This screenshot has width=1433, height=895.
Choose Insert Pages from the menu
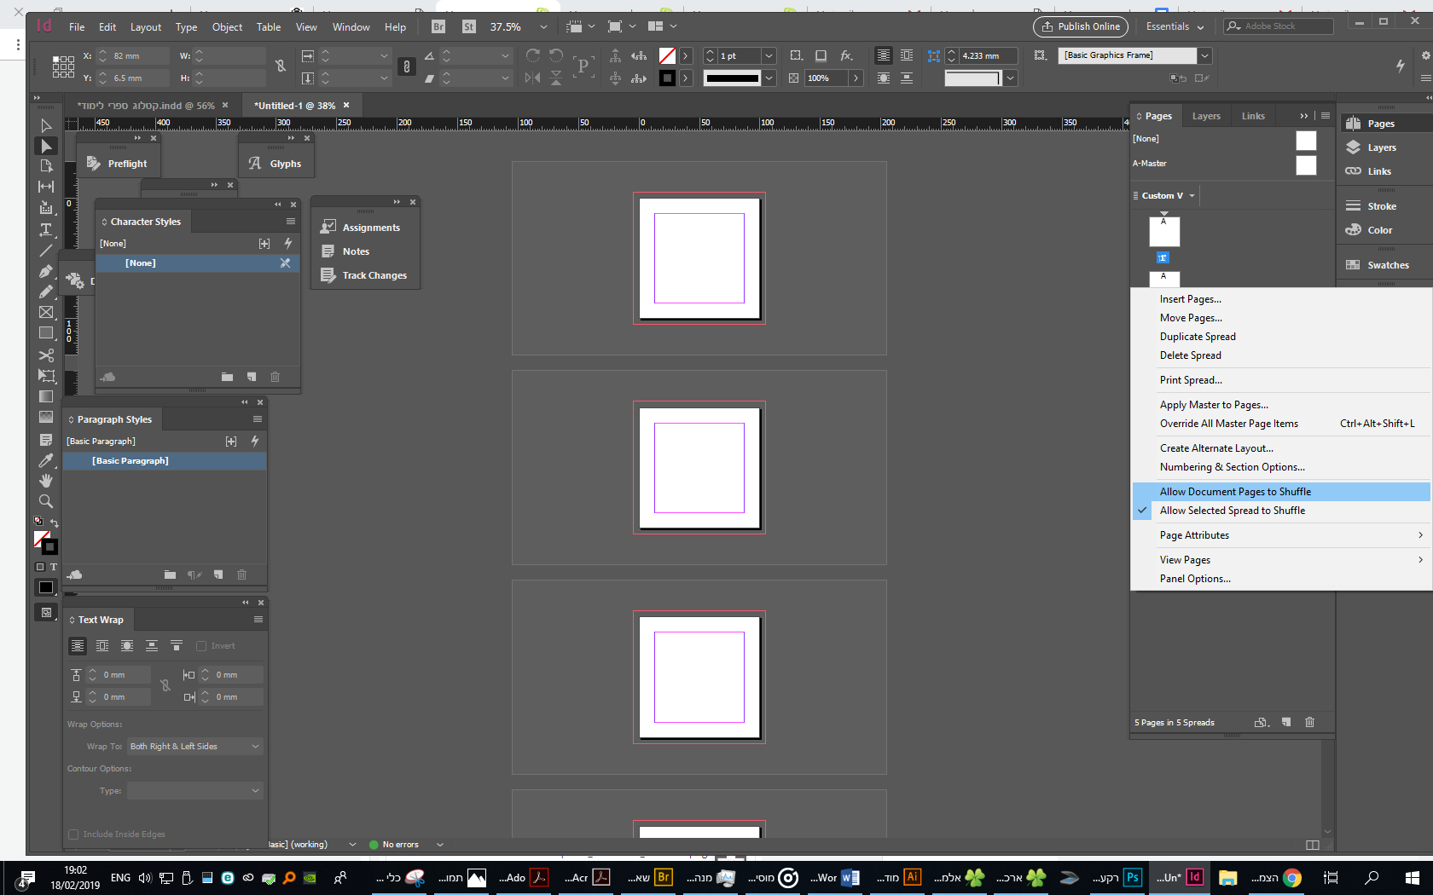[1190, 299]
